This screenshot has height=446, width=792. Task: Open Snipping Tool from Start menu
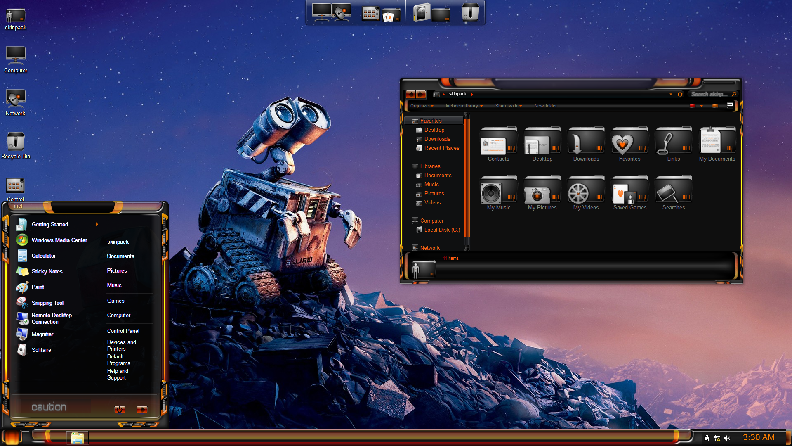47,303
